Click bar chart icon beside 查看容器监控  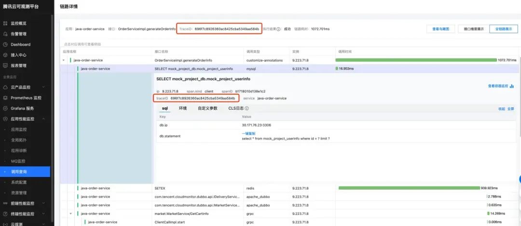click(x=512, y=86)
